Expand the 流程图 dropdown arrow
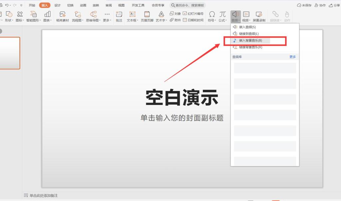 coord(83,20)
